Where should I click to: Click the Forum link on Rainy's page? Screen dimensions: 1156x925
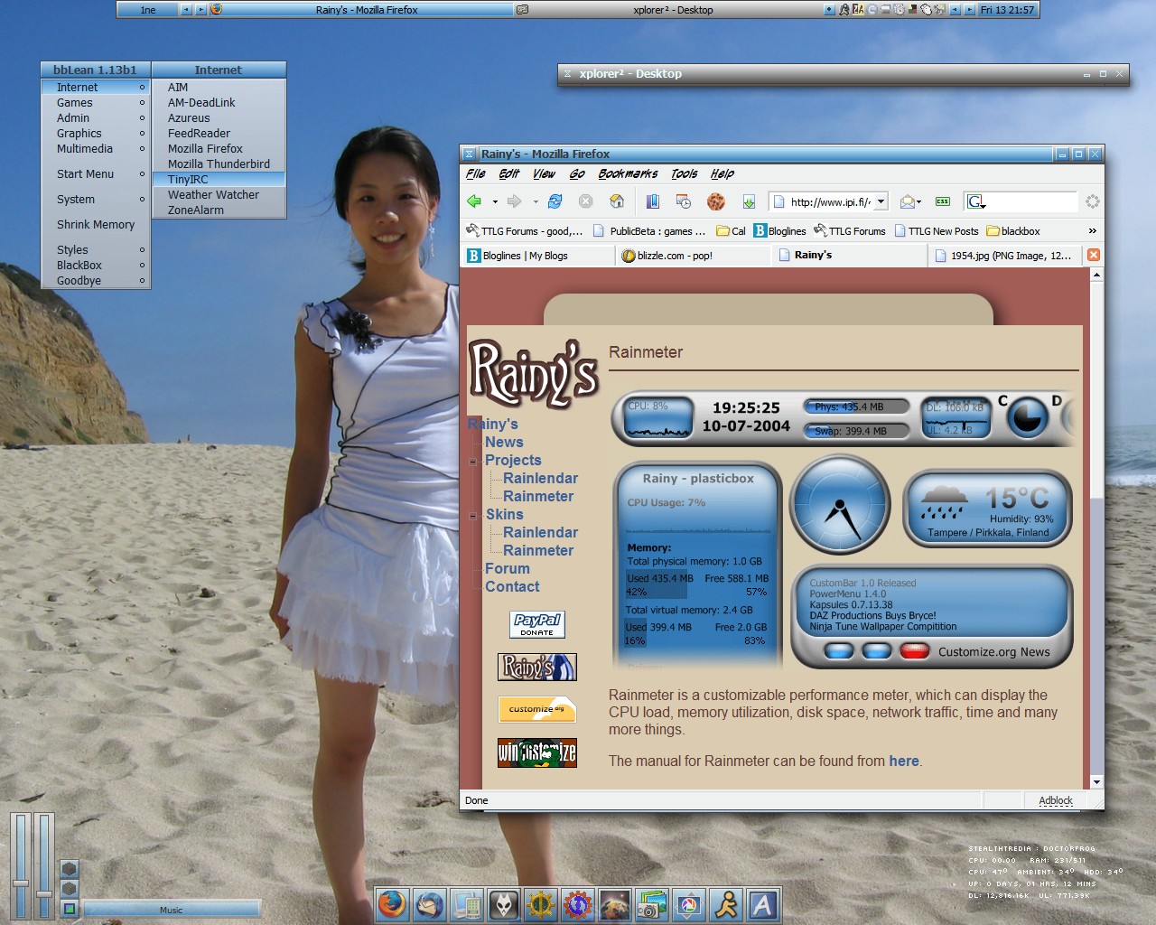pos(508,569)
